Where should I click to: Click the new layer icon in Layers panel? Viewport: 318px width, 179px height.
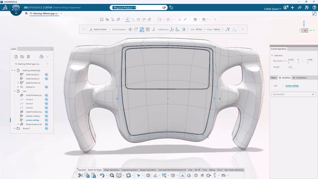[16, 57]
